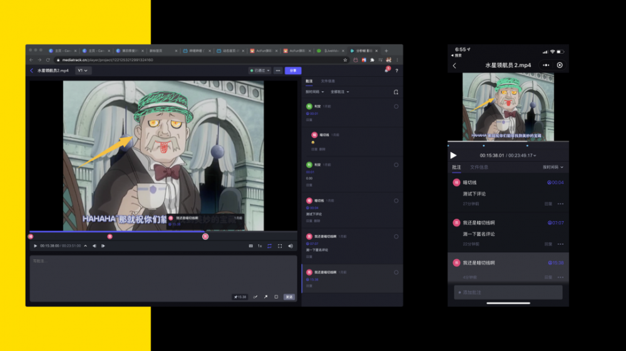Open the help question mark icon
Image resolution: width=626 pixels, height=351 pixels.
[396, 71]
